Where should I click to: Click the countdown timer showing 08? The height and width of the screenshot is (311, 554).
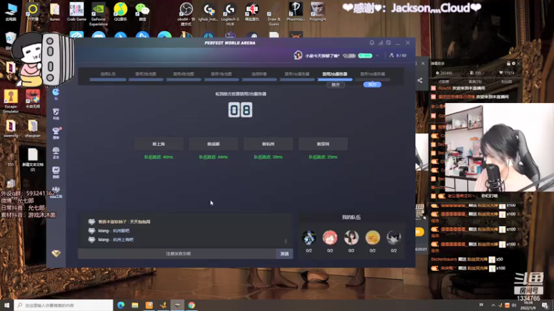click(x=240, y=110)
